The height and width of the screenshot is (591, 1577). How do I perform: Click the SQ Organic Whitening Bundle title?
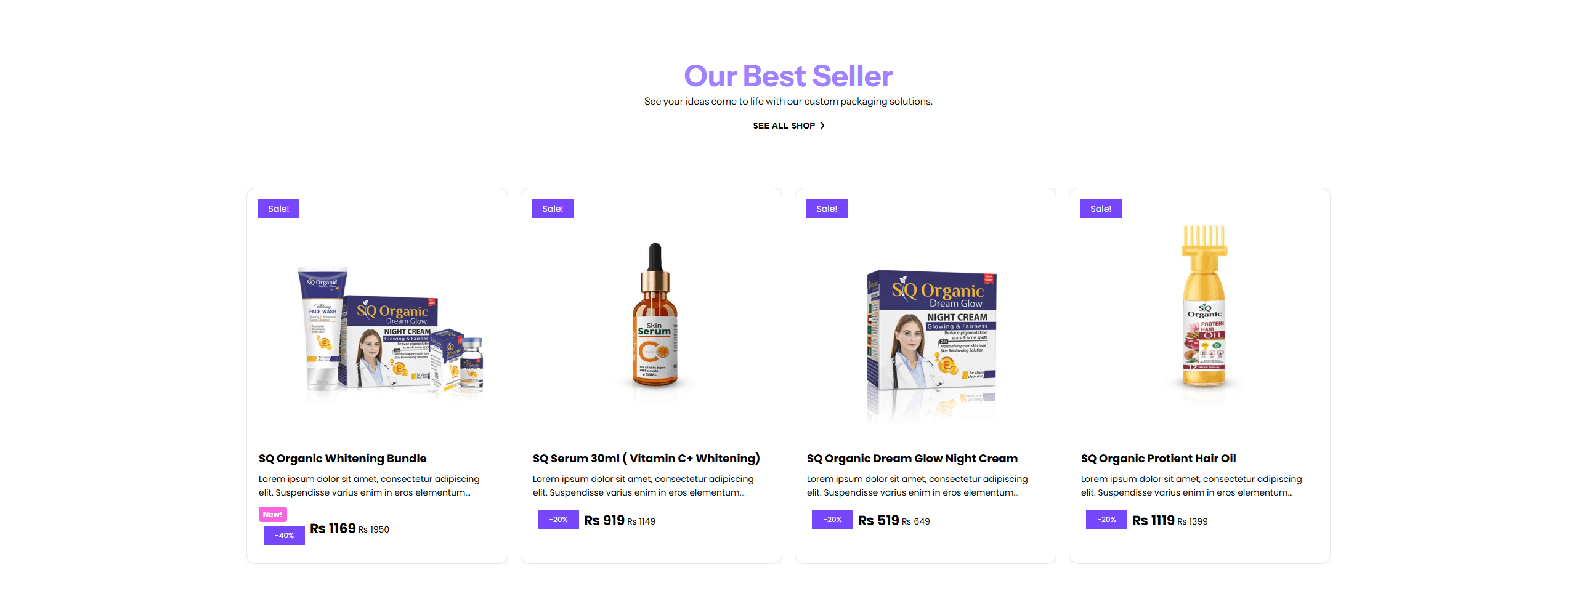pos(343,459)
